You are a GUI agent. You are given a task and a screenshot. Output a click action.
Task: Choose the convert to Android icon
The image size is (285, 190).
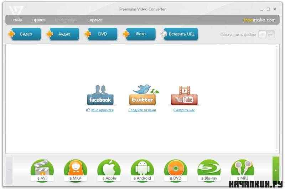pos(142,170)
